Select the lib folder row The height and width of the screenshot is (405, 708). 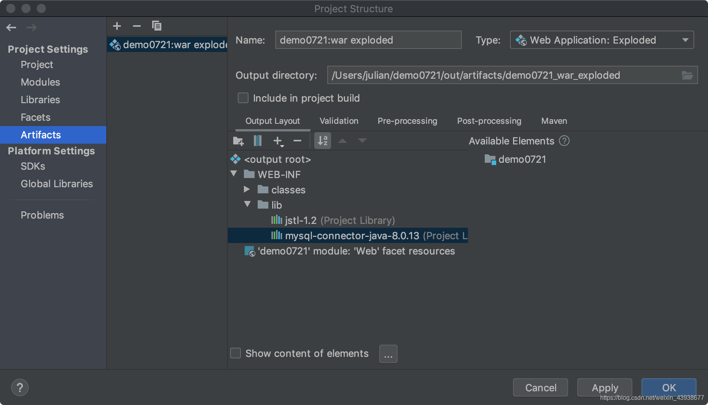pos(348,205)
